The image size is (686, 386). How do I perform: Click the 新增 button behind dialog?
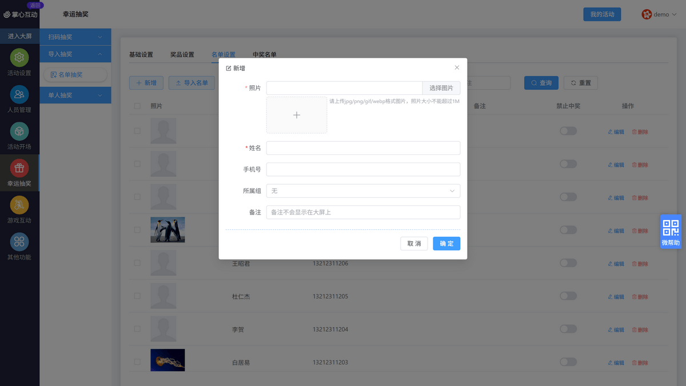[146, 83]
